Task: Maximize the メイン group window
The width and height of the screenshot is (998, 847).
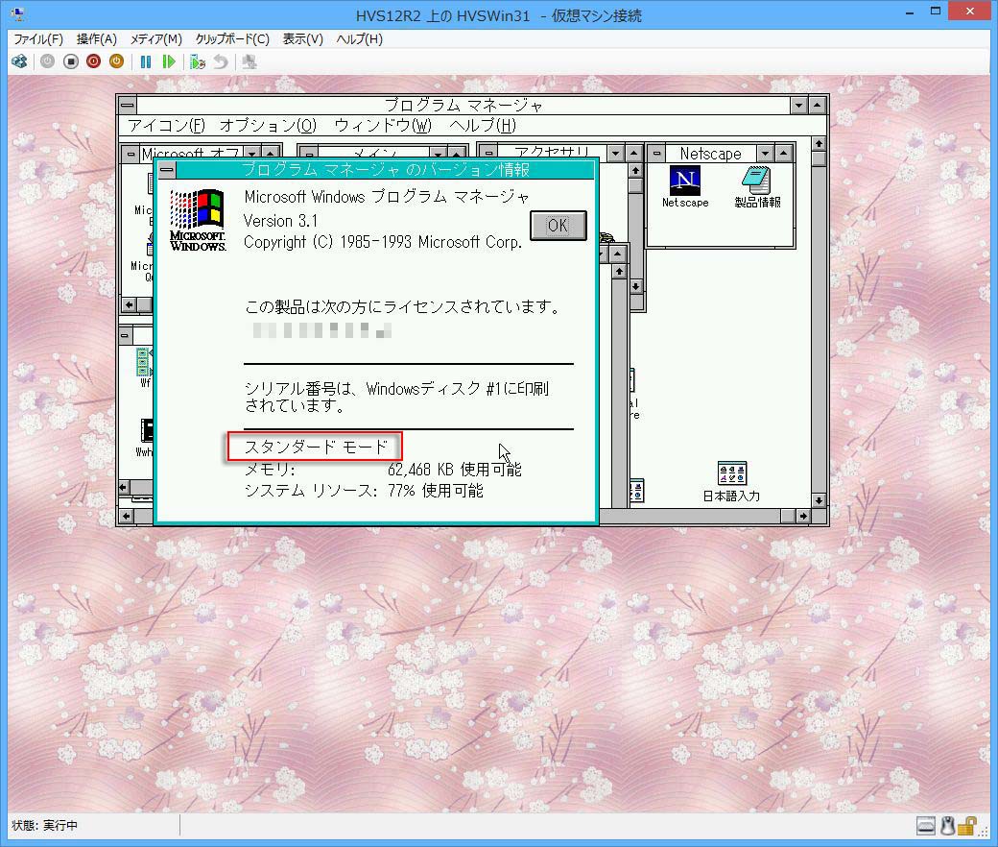Action: tap(457, 154)
